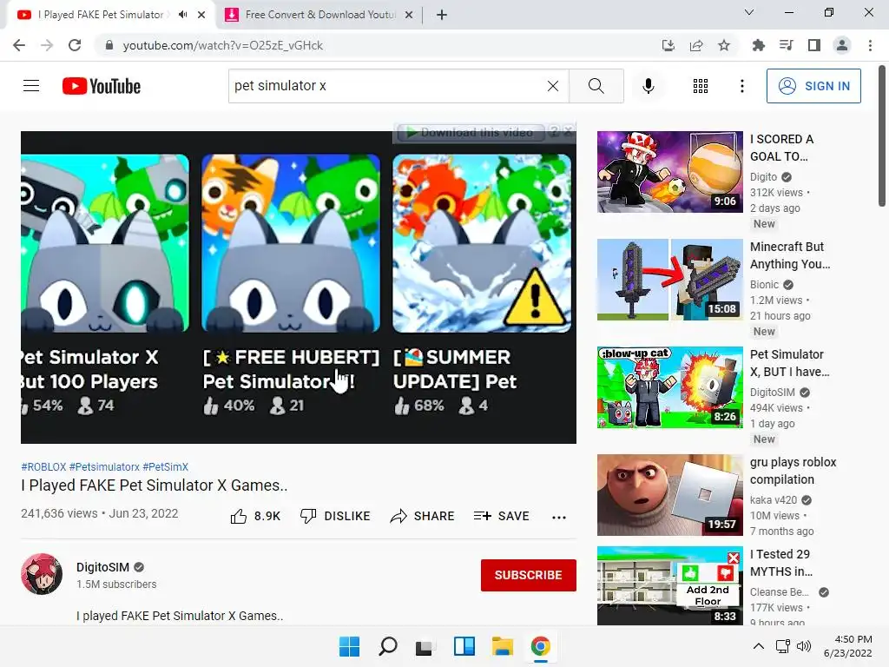Clear the search box with the X
This screenshot has width=889, height=667.
[553, 86]
